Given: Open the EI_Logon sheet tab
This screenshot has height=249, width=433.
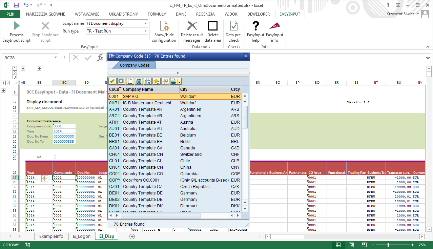Looking at the screenshot, I should [82, 236].
